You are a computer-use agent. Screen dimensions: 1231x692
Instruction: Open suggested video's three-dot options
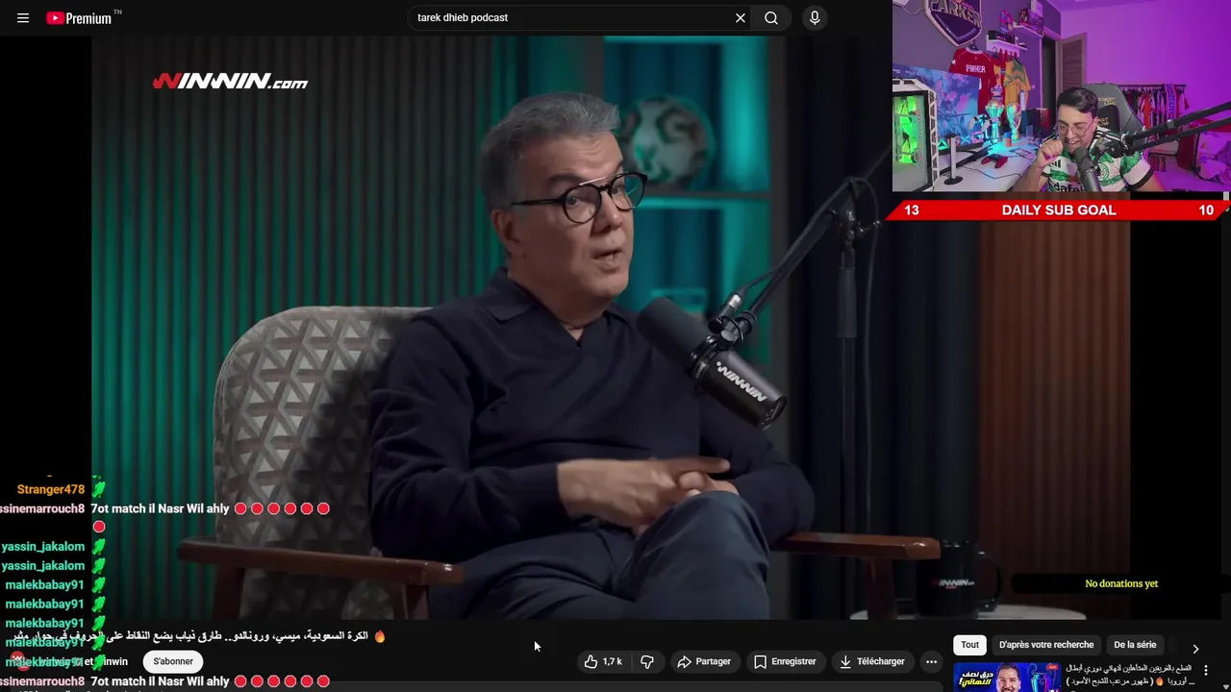(1206, 671)
